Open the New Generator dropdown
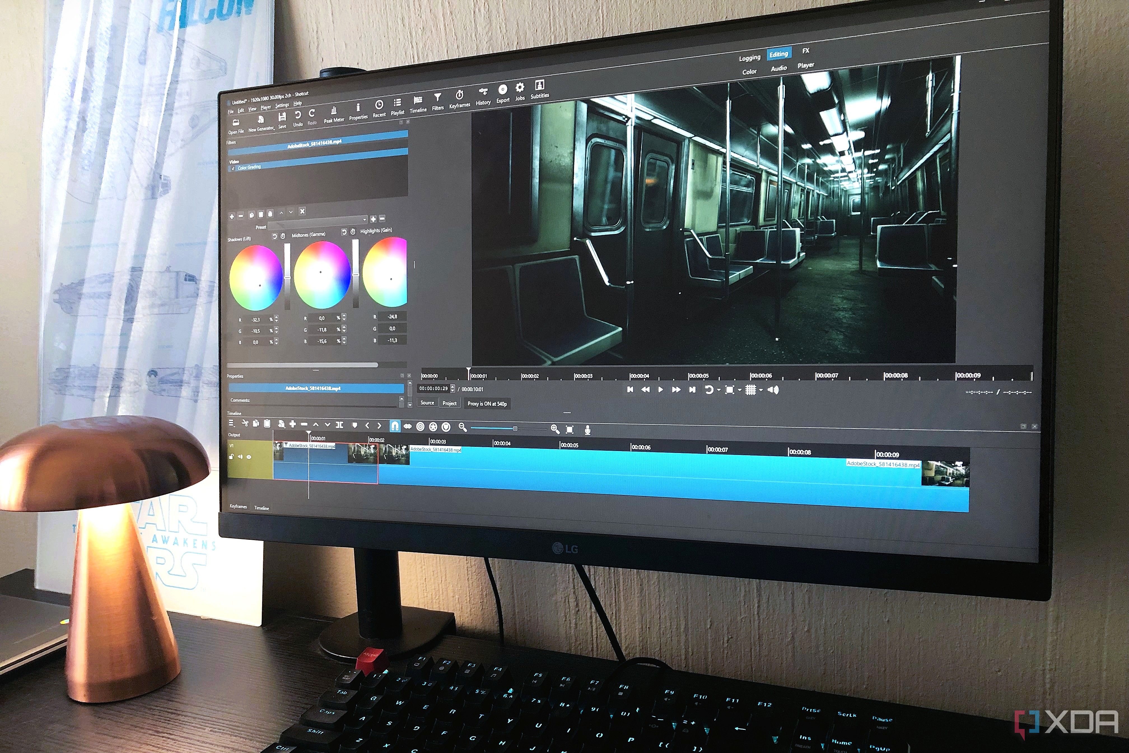Image resolution: width=1129 pixels, height=753 pixels. 261,120
